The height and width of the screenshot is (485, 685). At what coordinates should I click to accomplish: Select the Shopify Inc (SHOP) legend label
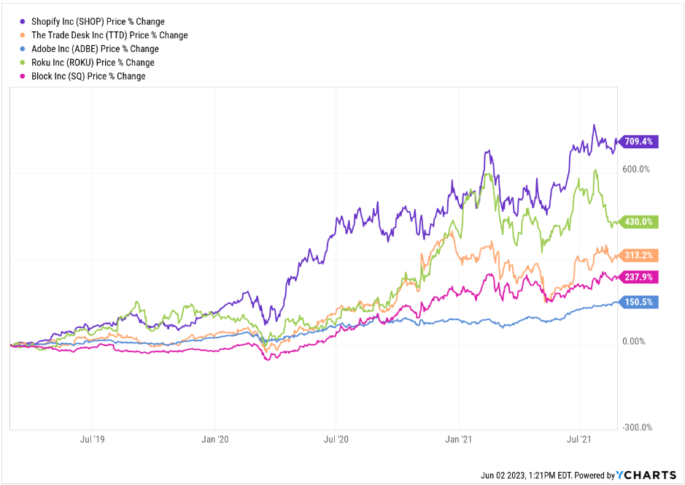98,22
